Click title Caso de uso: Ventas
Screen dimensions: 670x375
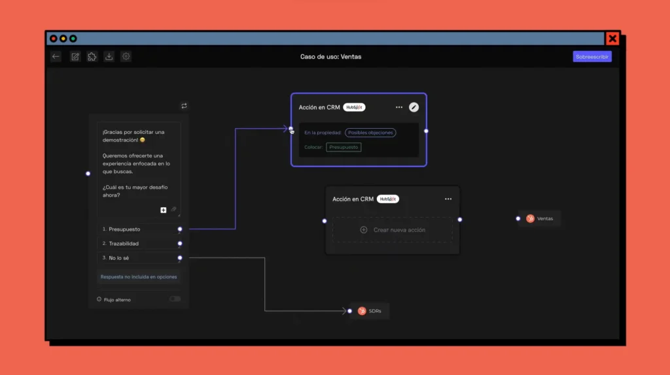330,57
